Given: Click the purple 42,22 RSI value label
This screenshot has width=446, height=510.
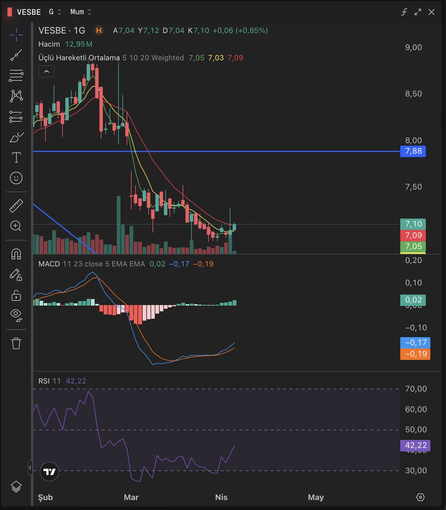Looking at the screenshot, I should pos(415,445).
